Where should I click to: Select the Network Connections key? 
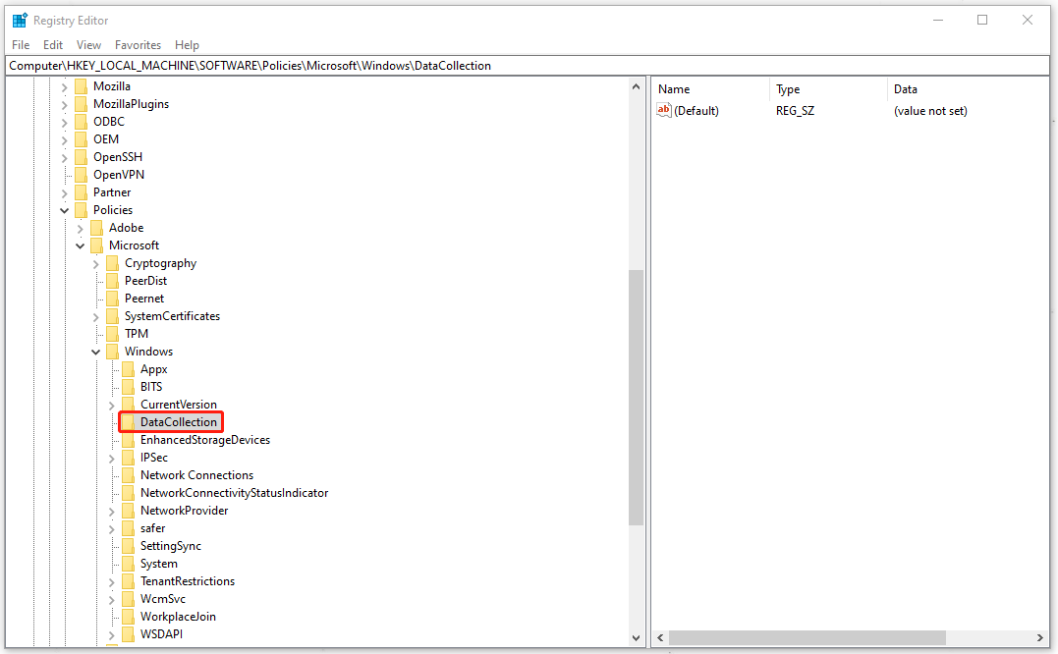tap(196, 475)
